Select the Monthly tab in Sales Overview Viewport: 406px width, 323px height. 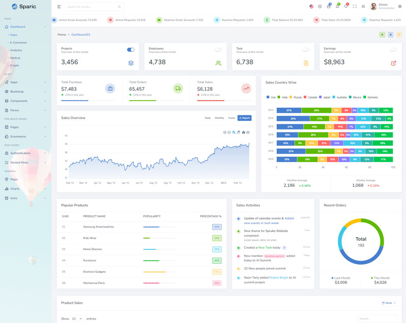219,118
